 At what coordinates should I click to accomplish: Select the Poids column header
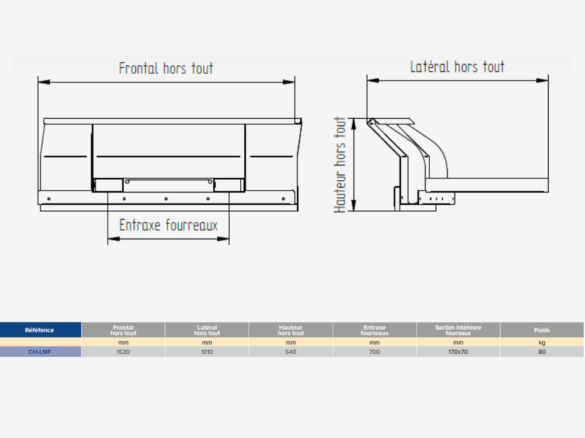click(x=542, y=330)
